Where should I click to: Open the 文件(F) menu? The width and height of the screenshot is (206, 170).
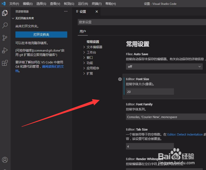[14, 4]
